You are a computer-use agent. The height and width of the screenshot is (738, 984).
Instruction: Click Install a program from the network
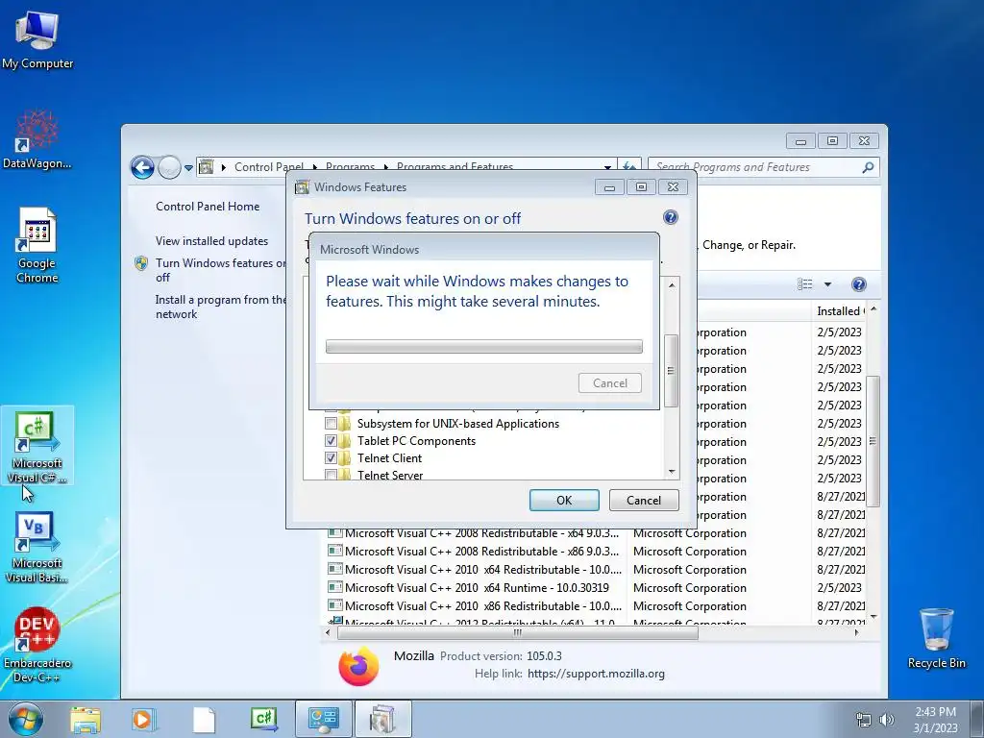(220, 307)
